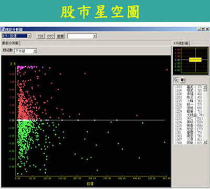Screen dimensions: 210x189
Task: Click the white zero-percent line in scatter chart
Action: 91,120
